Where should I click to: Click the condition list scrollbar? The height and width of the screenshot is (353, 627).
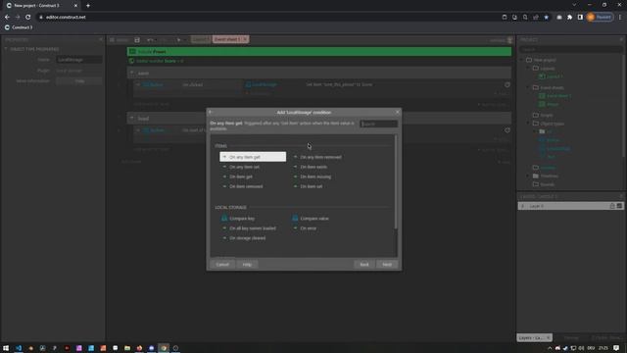396,182
